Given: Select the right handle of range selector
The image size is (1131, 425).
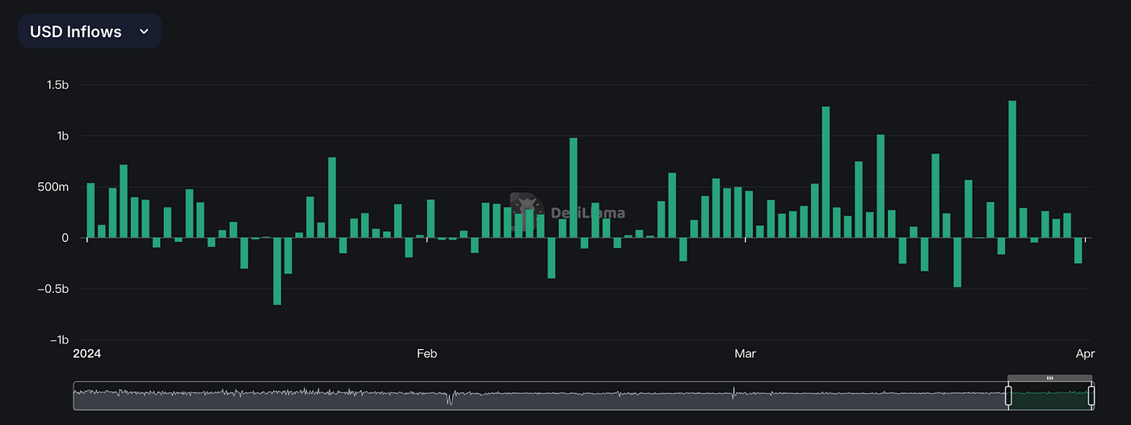Looking at the screenshot, I should 1091,395.
